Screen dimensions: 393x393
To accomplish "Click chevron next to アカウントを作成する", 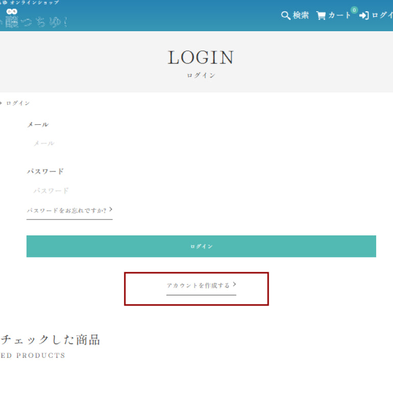I will [x=234, y=284].
